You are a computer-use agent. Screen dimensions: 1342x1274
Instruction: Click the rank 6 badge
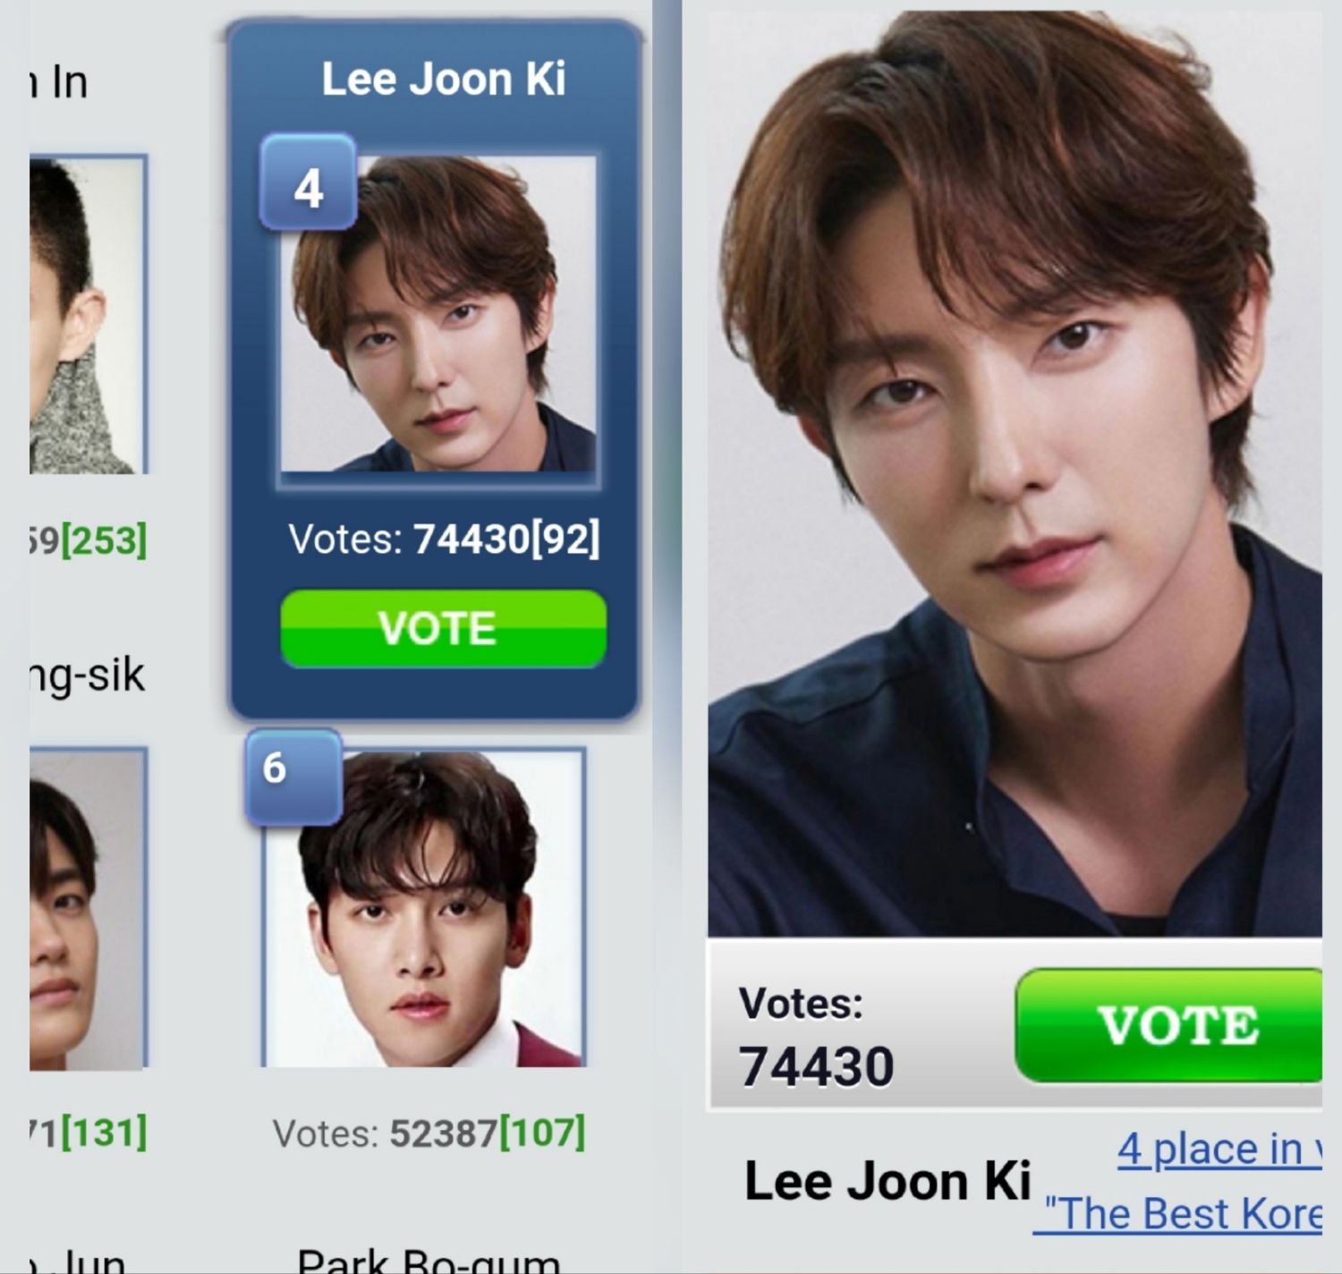point(294,776)
